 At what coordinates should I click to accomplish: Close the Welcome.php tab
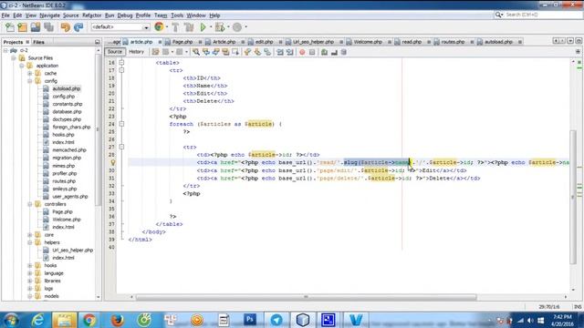[x=390, y=42]
